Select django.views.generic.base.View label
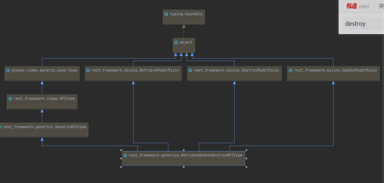The width and height of the screenshot is (384, 183). [x=44, y=70]
